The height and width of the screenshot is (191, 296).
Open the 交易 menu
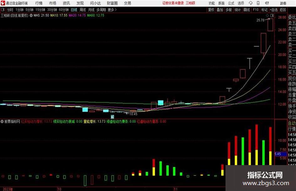[127, 3]
